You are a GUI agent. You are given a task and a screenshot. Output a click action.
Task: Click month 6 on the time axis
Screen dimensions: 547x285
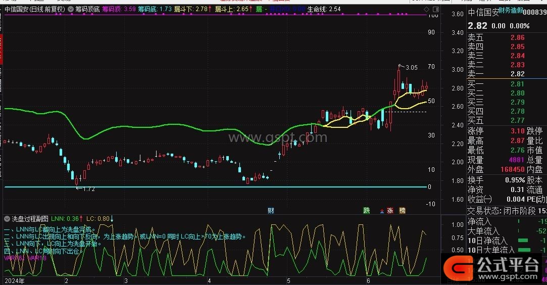368,281
